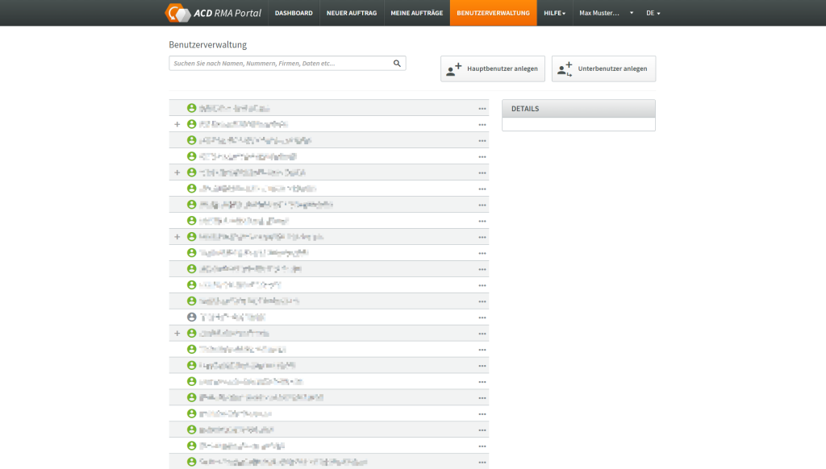Open the Max Muster account dropdown
Screen dimensions: 826x469
(x=606, y=13)
